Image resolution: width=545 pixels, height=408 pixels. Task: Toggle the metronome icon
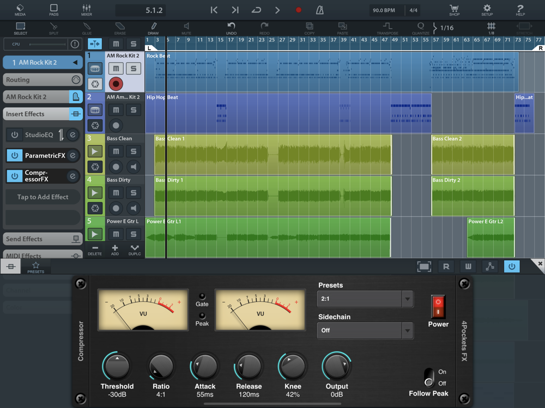click(x=320, y=10)
